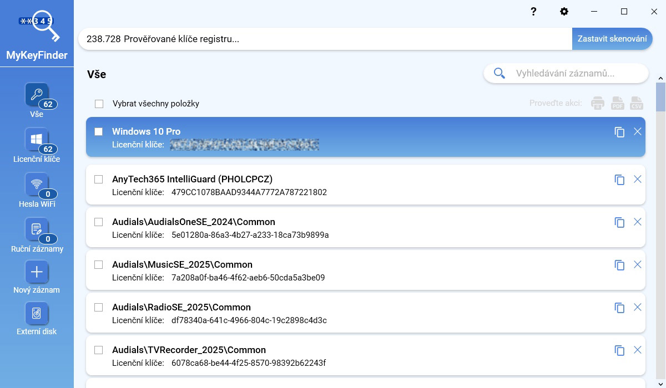Copy the AudialsOneSE_2024 key
The height and width of the screenshot is (388, 666).
[619, 222]
